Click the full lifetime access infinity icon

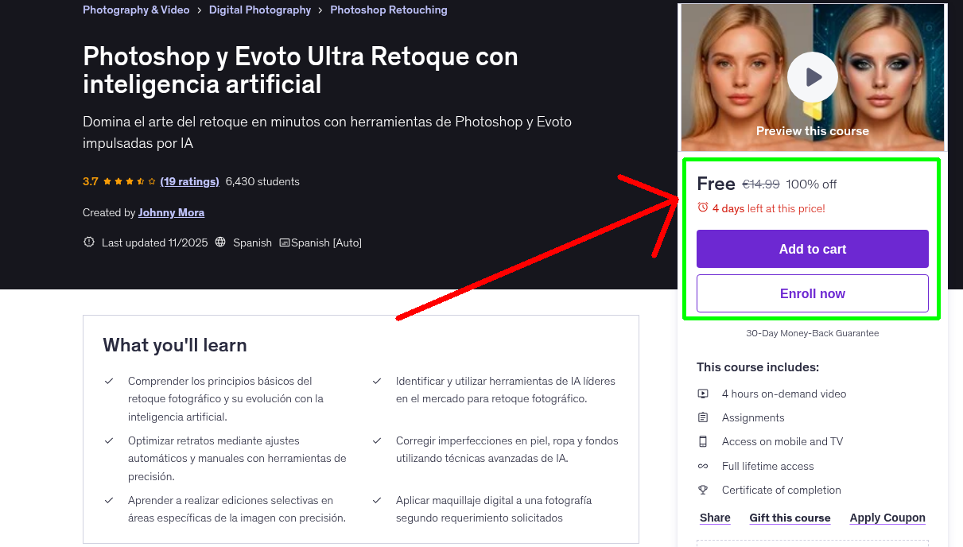(x=703, y=466)
